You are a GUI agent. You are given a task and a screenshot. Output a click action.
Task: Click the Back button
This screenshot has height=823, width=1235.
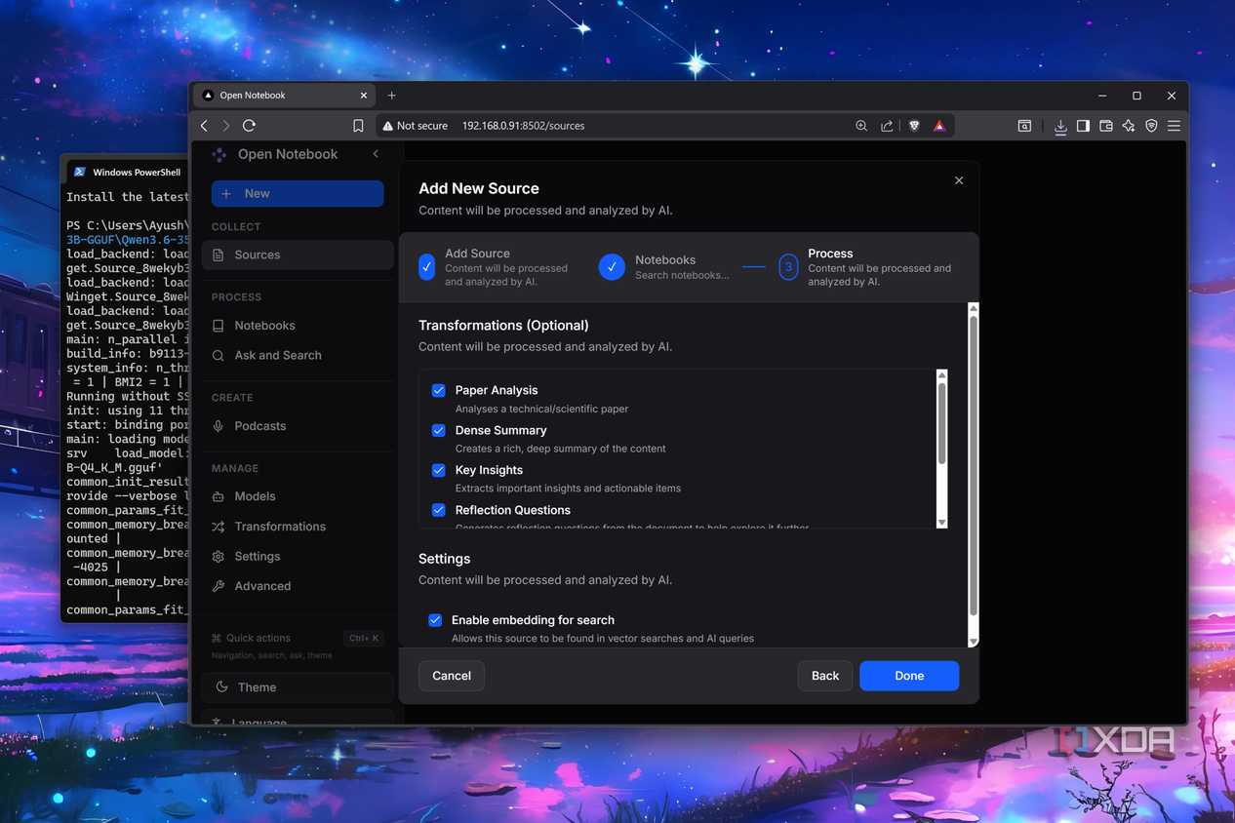[x=825, y=676]
